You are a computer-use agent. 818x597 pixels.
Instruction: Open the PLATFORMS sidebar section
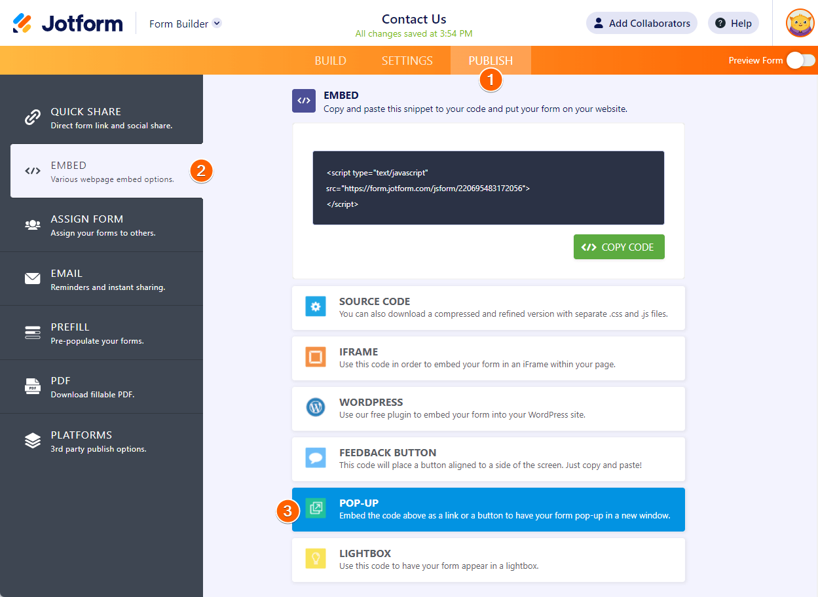pyautogui.click(x=102, y=441)
